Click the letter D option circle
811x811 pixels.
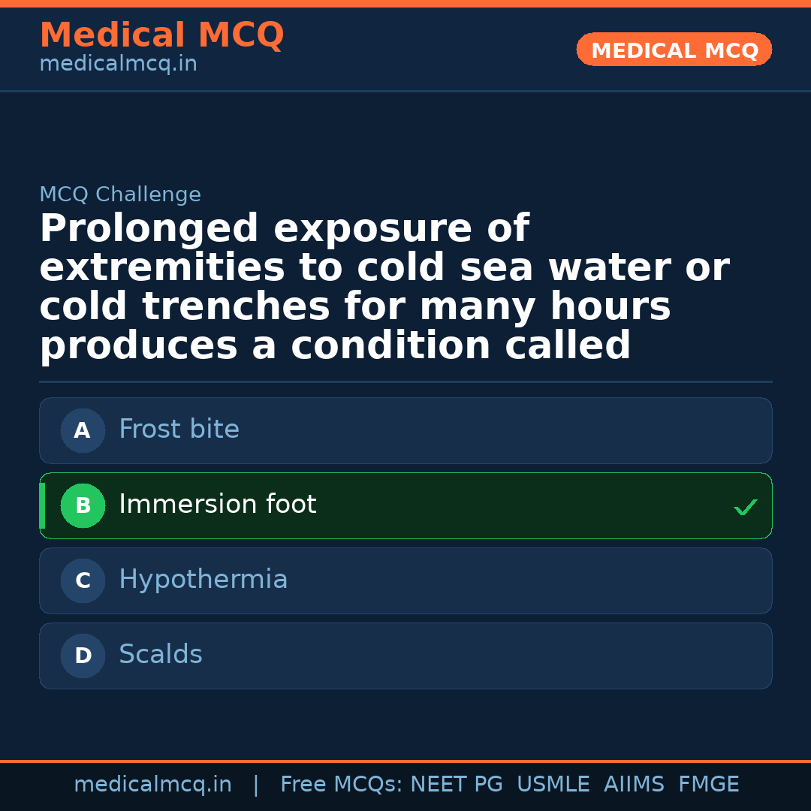83,656
